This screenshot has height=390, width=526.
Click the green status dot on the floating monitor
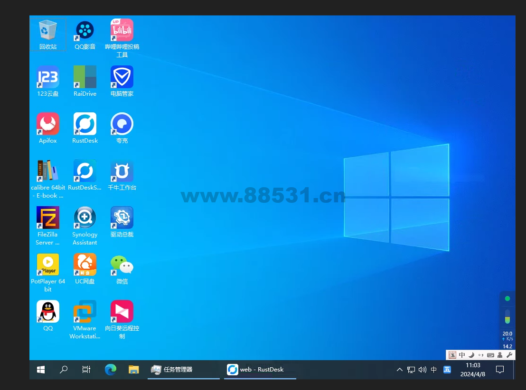point(507,299)
